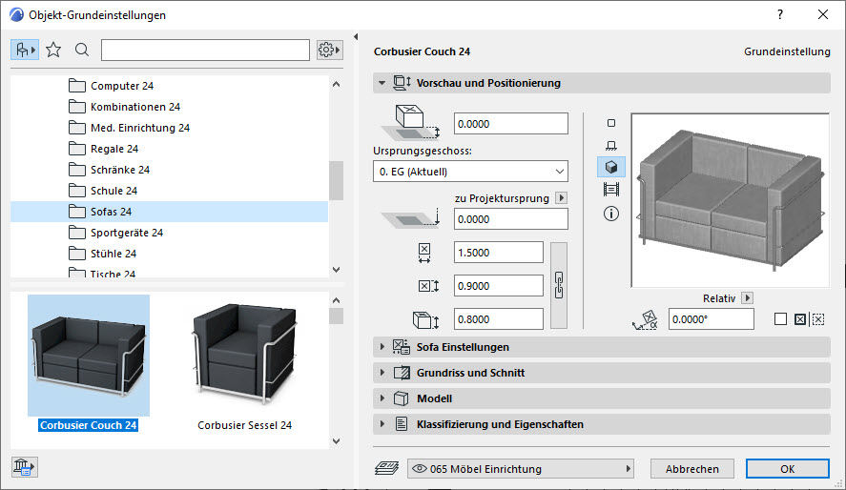Click the depth field showing 0.9000
Screen dimensions: 846x490
(499, 286)
